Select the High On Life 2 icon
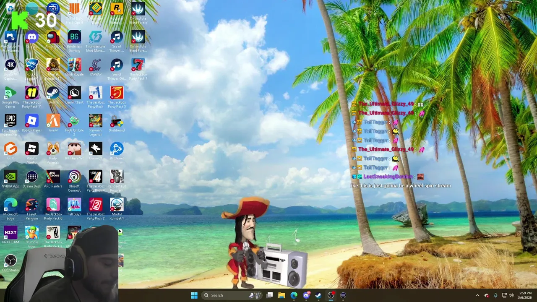The width and height of the screenshot is (537, 302). click(x=74, y=125)
